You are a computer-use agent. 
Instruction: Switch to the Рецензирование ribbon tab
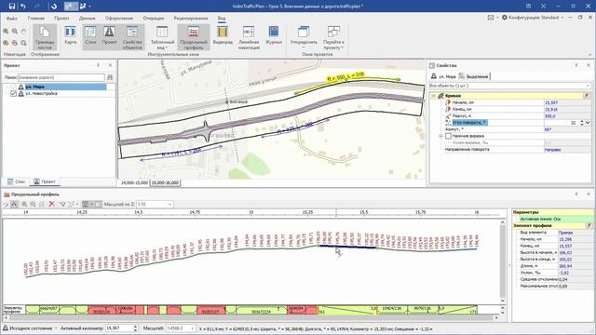pos(191,18)
